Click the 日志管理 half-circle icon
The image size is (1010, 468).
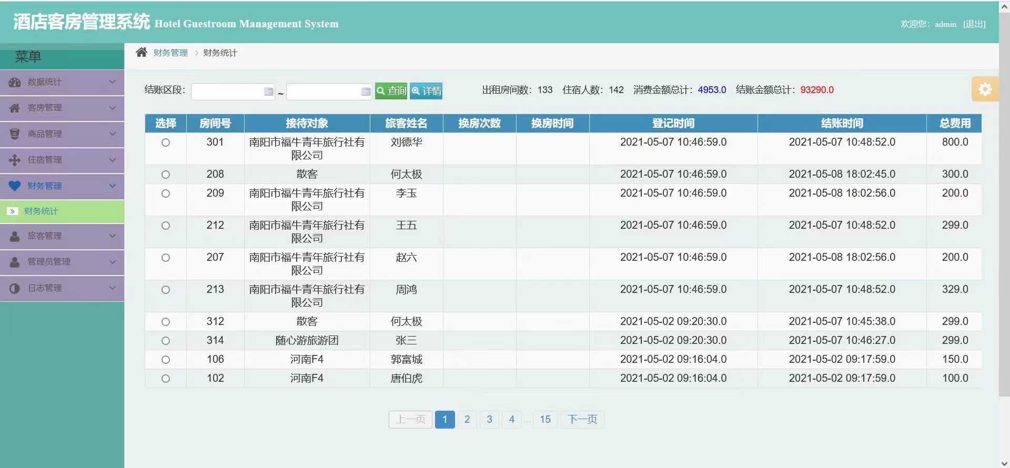15,288
